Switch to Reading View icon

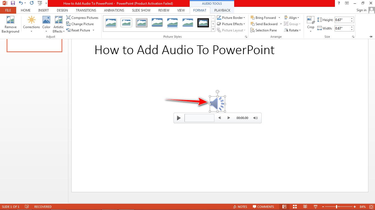(305, 207)
